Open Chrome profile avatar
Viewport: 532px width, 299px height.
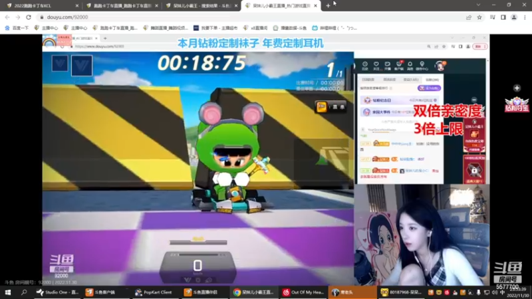[x=514, y=17]
